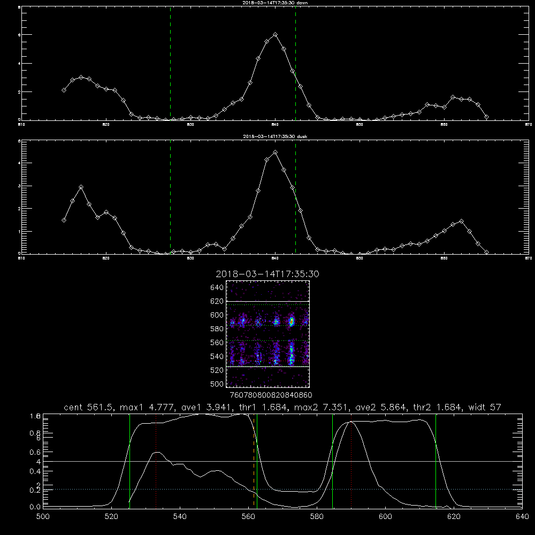Click the solid white horizontal line at level 4
535x535 pixels.
click(x=282, y=461)
